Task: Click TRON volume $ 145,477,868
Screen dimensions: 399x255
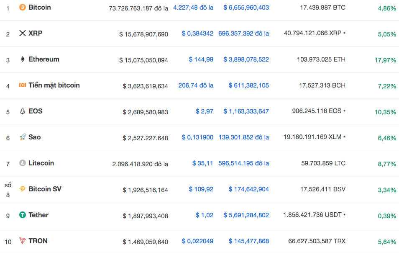Action: [248, 241]
